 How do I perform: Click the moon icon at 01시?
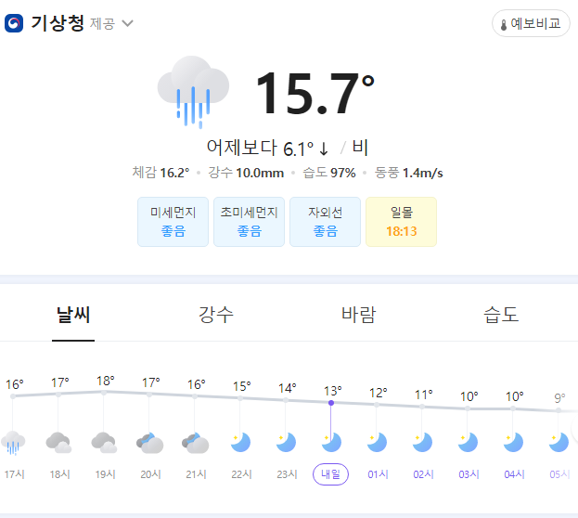tap(377, 443)
